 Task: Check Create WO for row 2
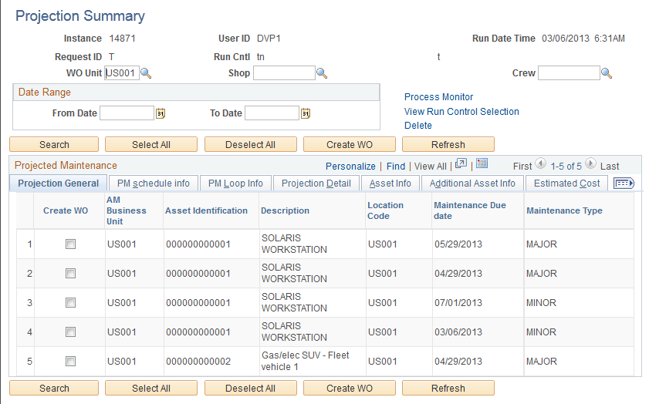70,274
